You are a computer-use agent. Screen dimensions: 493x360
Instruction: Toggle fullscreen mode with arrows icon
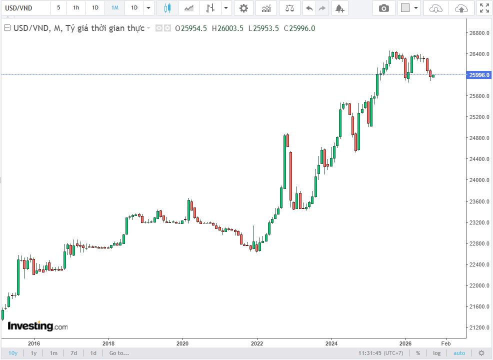click(484, 8)
